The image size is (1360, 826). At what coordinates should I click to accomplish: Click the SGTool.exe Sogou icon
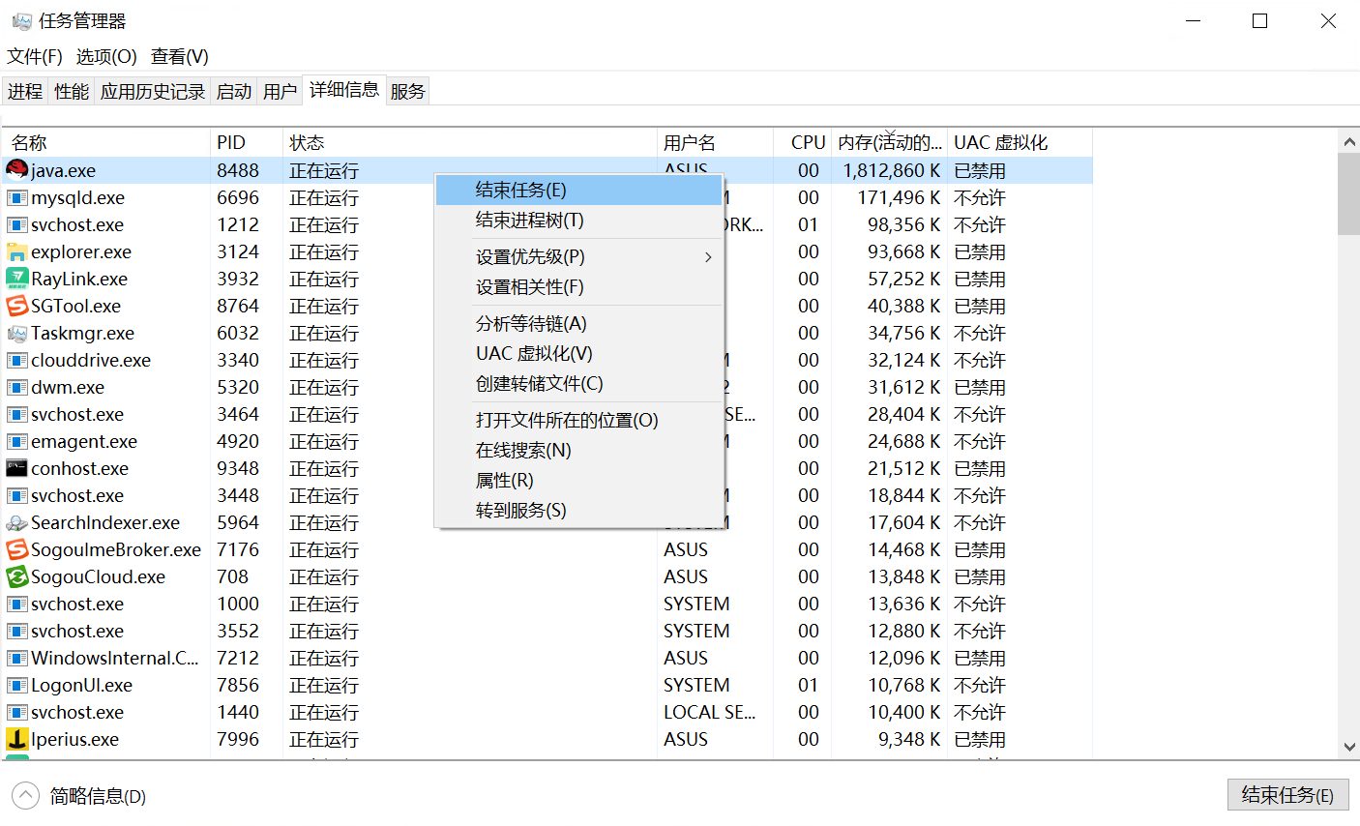(x=16, y=306)
